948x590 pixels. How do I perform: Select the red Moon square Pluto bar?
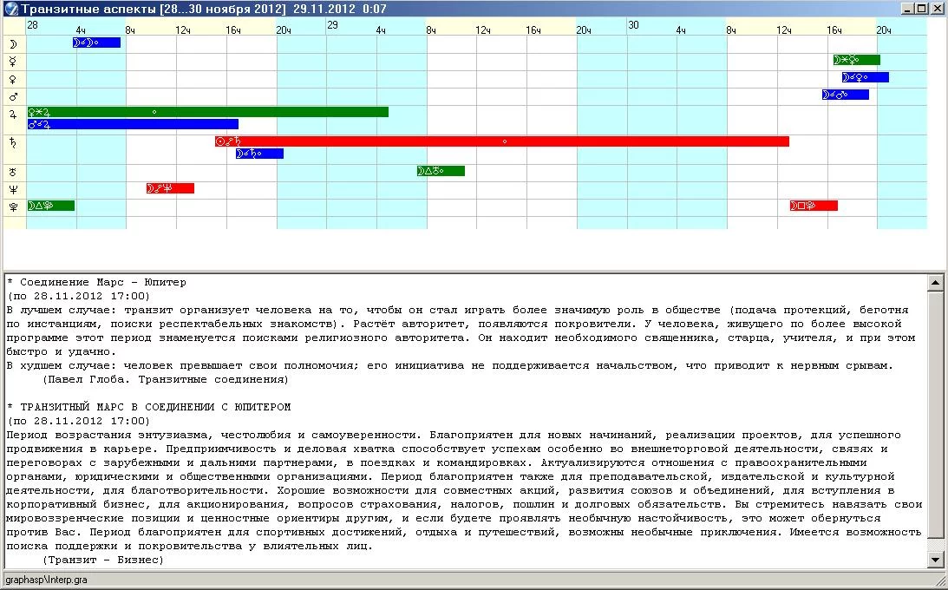coord(814,206)
